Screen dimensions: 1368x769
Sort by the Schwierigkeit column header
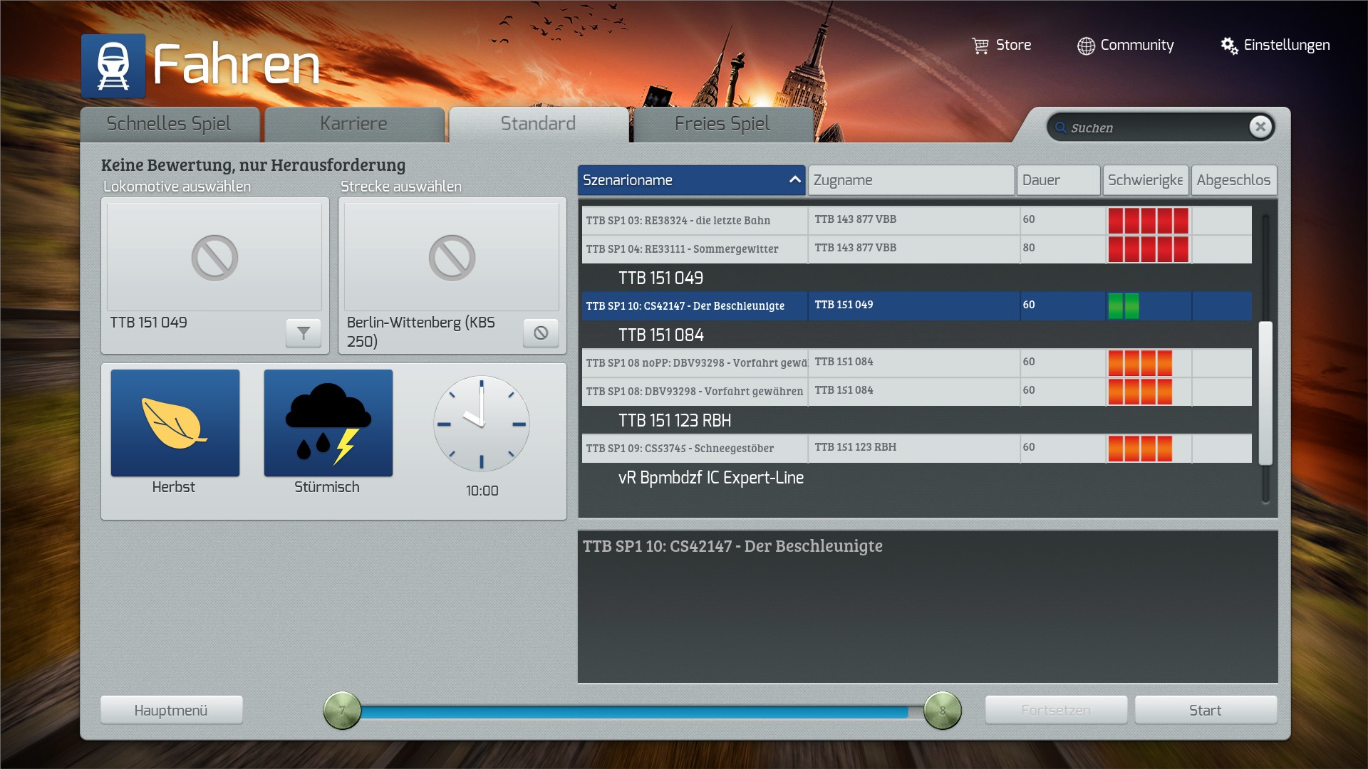pos(1145,180)
